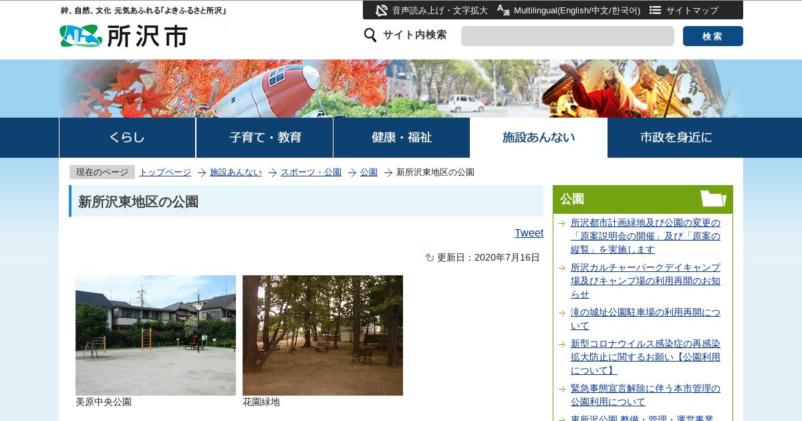
Task: Go to スポーツ・公園 breadcrumb link
Action: tap(311, 172)
